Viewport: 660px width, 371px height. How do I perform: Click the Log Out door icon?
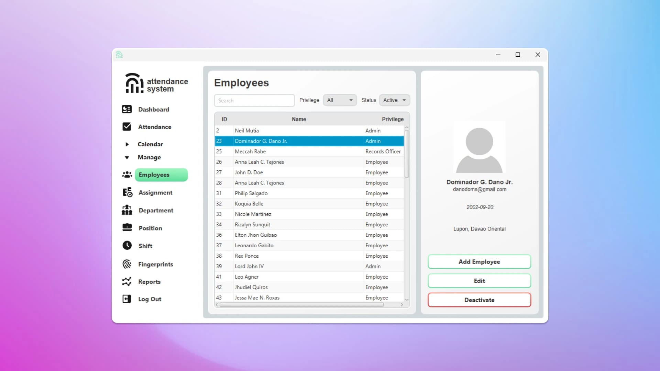[x=126, y=299]
